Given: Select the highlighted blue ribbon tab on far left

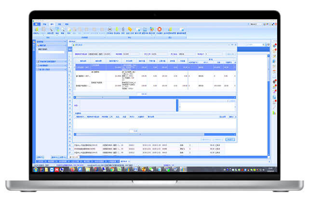Looking at the screenshot, I should click(36, 23).
